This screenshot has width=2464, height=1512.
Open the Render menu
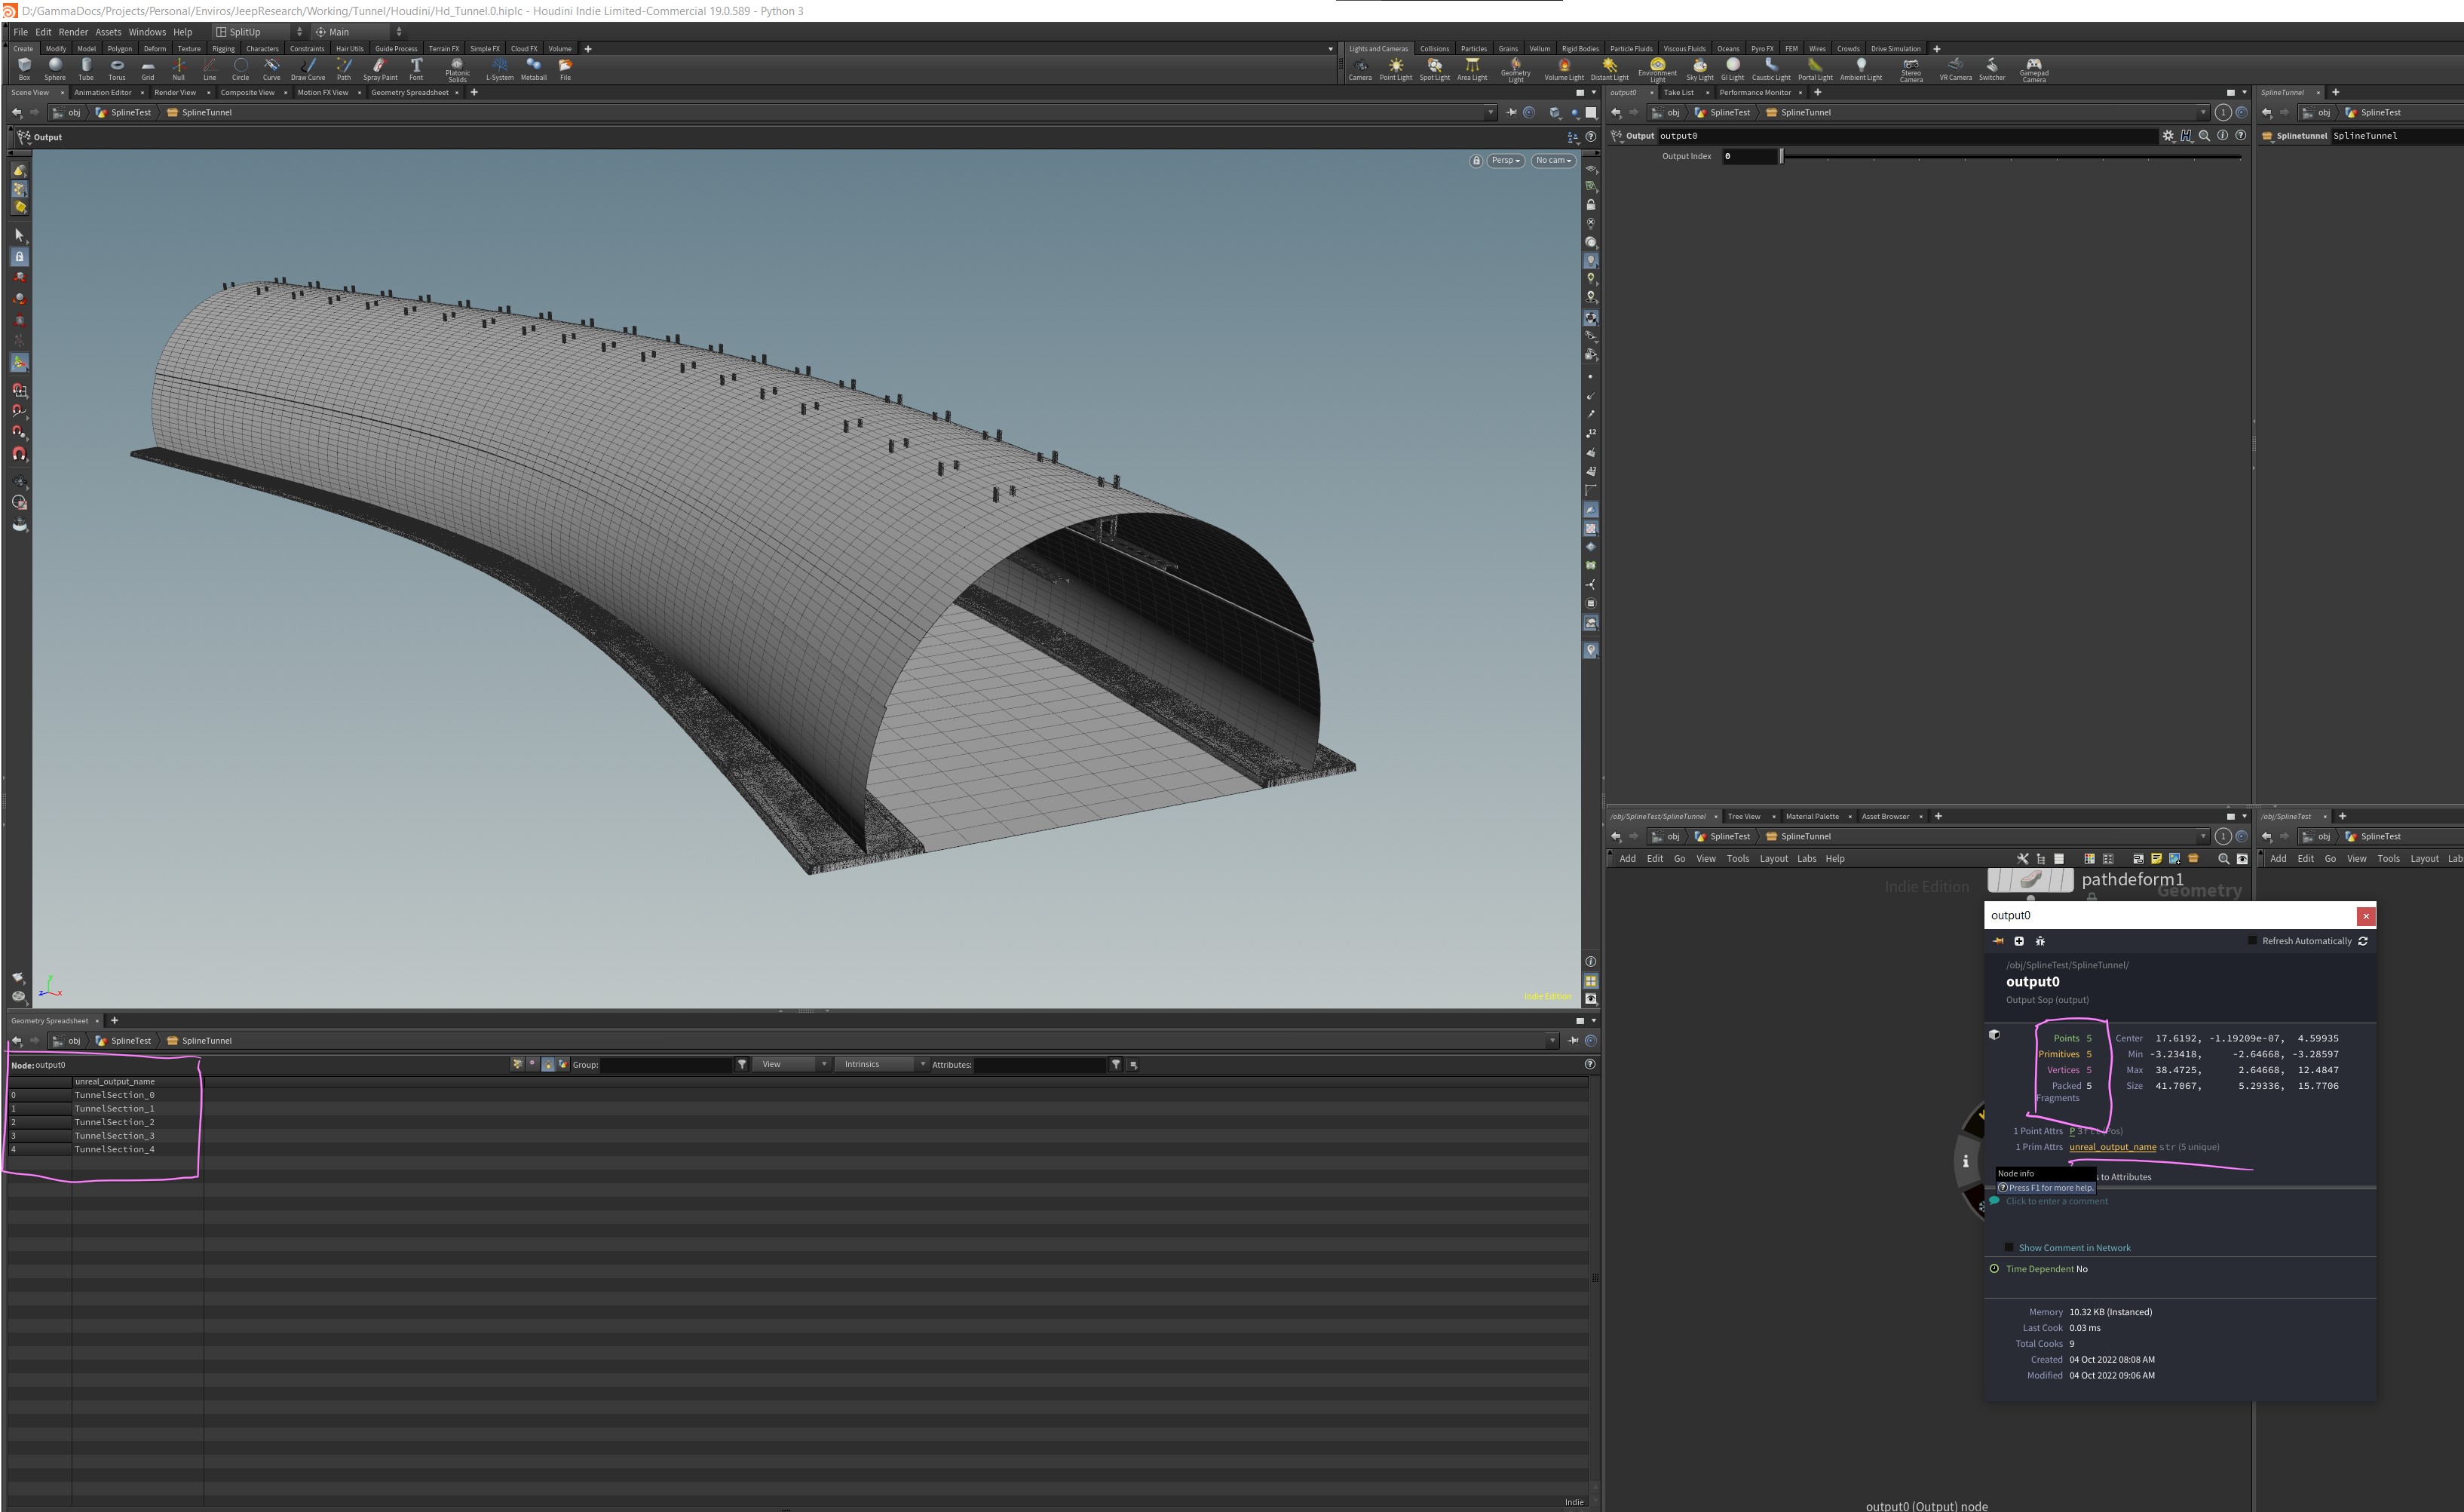[x=73, y=32]
